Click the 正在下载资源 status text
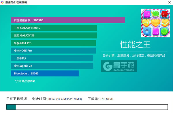173x113 pixels. tap(18, 99)
